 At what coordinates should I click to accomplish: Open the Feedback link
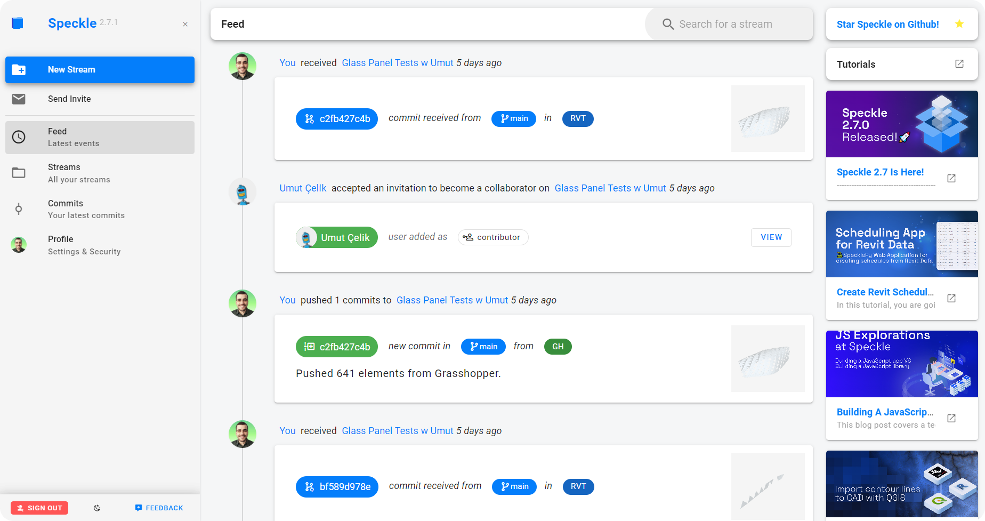click(159, 508)
